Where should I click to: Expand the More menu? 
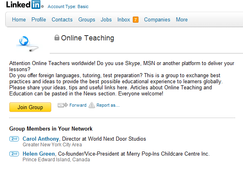tap(182, 19)
